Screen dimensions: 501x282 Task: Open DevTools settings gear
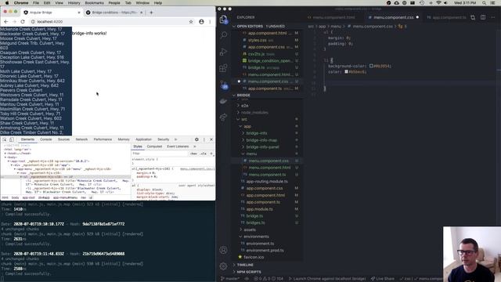click(x=196, y=139)
